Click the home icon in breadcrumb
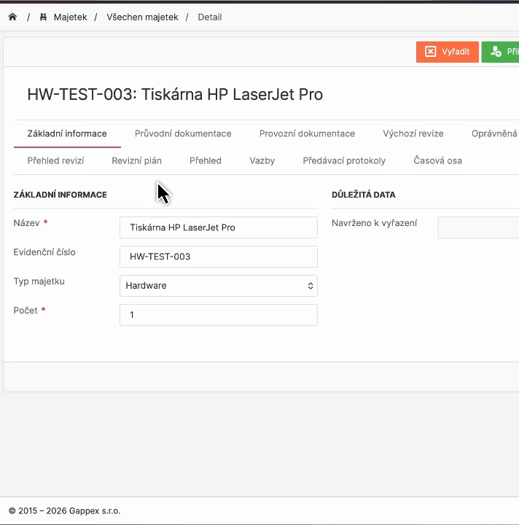519x525 pixels. point(12,17)
